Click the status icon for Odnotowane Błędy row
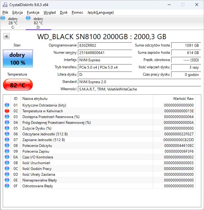Viewport: 204px width, 210px height. coord(7,186)
